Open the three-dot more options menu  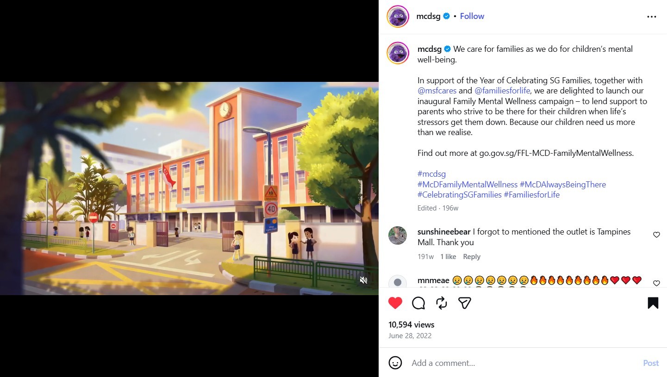[x=652, y=17]
